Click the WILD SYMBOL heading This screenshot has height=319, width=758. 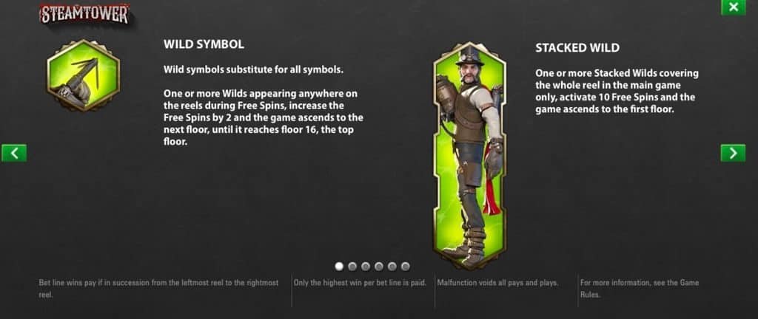(x=204, y=44)
